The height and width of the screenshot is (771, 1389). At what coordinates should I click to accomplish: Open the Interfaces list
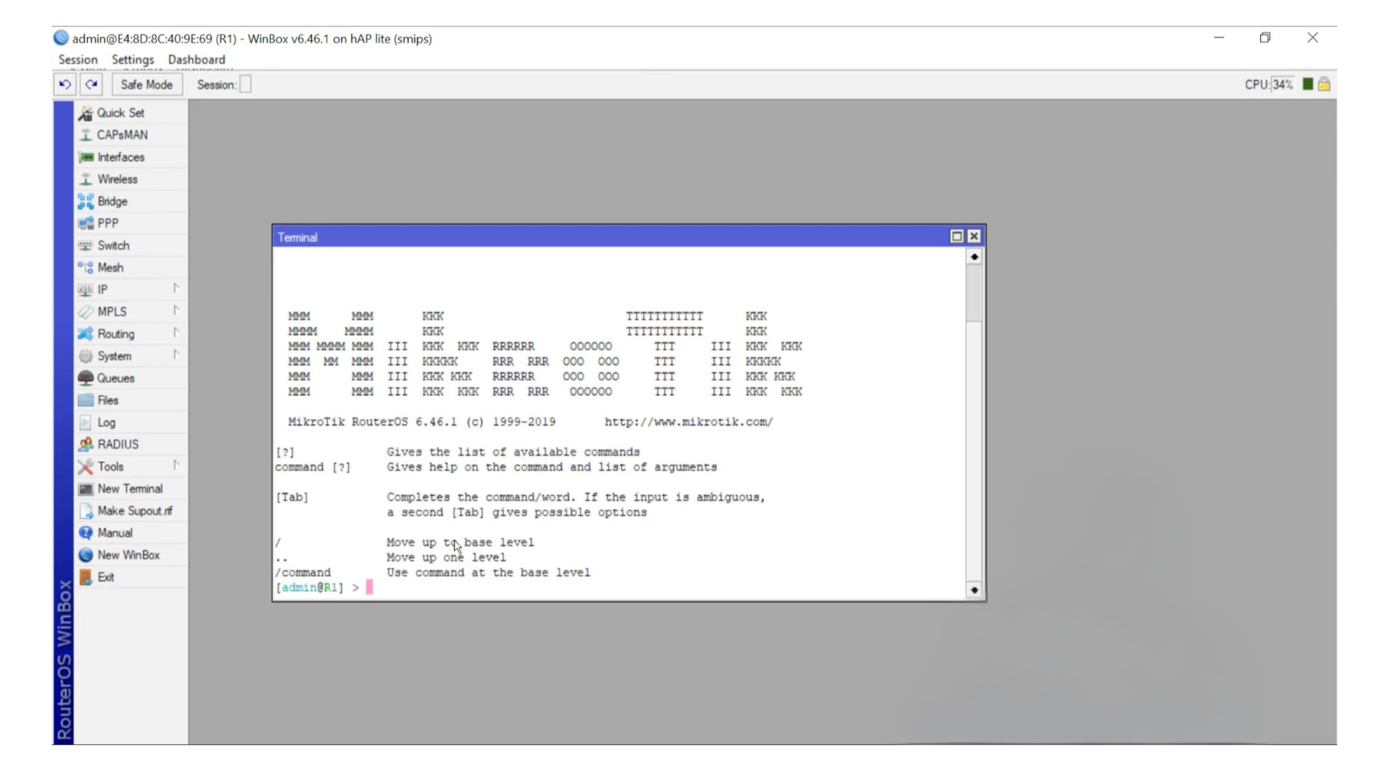point(120,157)
